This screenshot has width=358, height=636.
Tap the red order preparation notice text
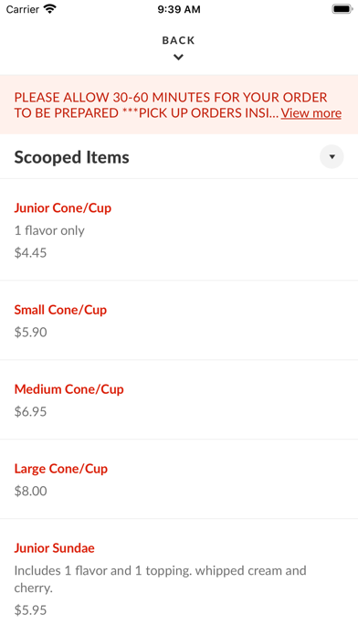click(171, 105)
